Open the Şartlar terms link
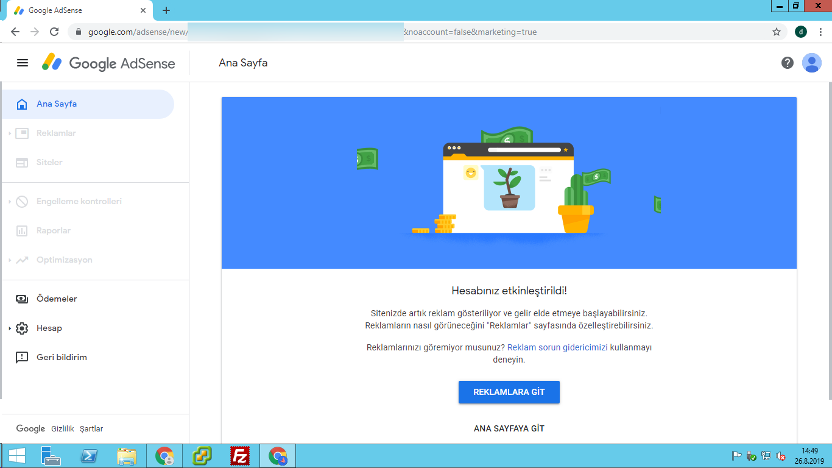Viewport: 832px width, 468px height. point(91,429)
